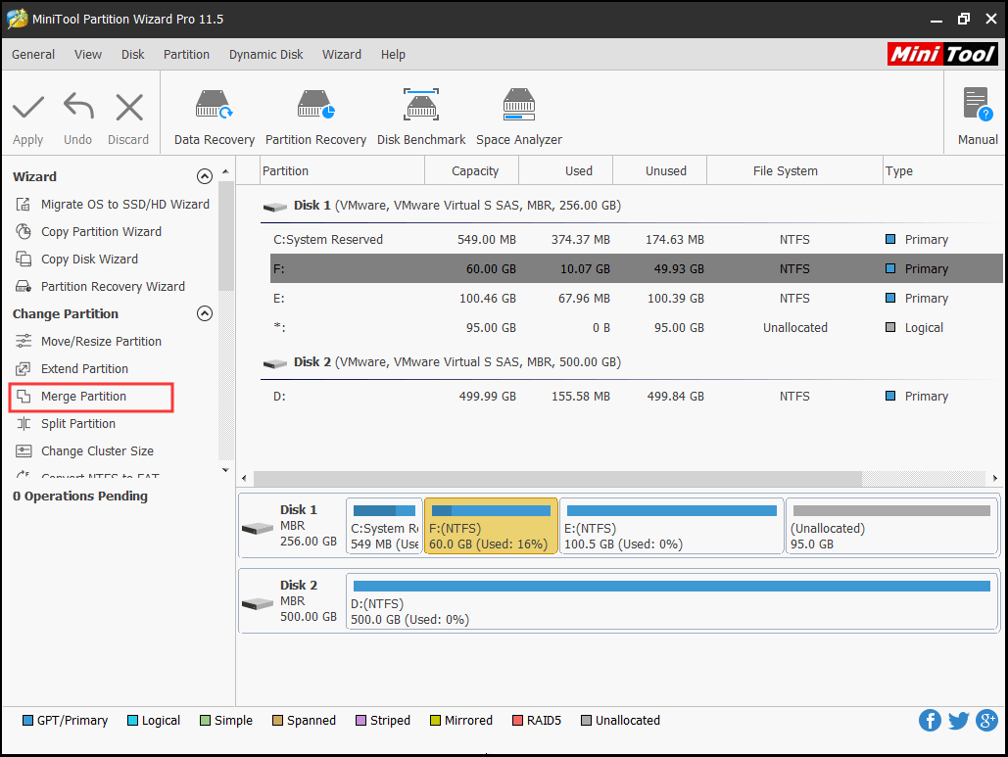This screenshot has height=757, width=1008.
Task: Sort by Used column header
Action: coord(566,171)
